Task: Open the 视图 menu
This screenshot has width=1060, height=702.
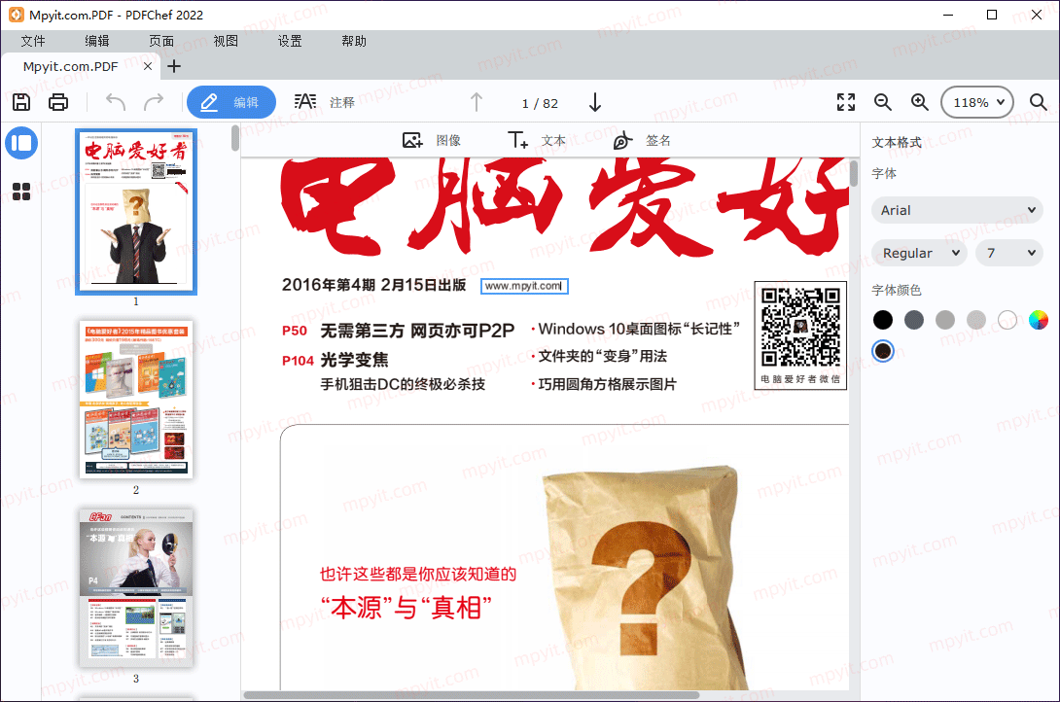Action: (x=226, y=41)
